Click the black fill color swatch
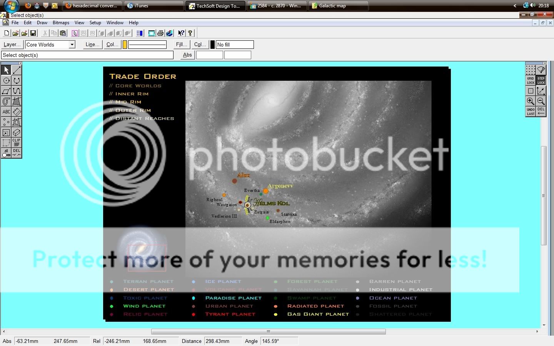554x346 pixels. click(212, 45)
